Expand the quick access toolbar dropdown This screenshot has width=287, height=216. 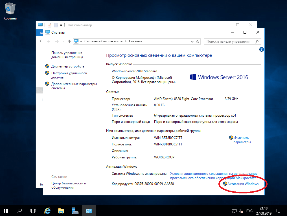[x=61, y=25]
